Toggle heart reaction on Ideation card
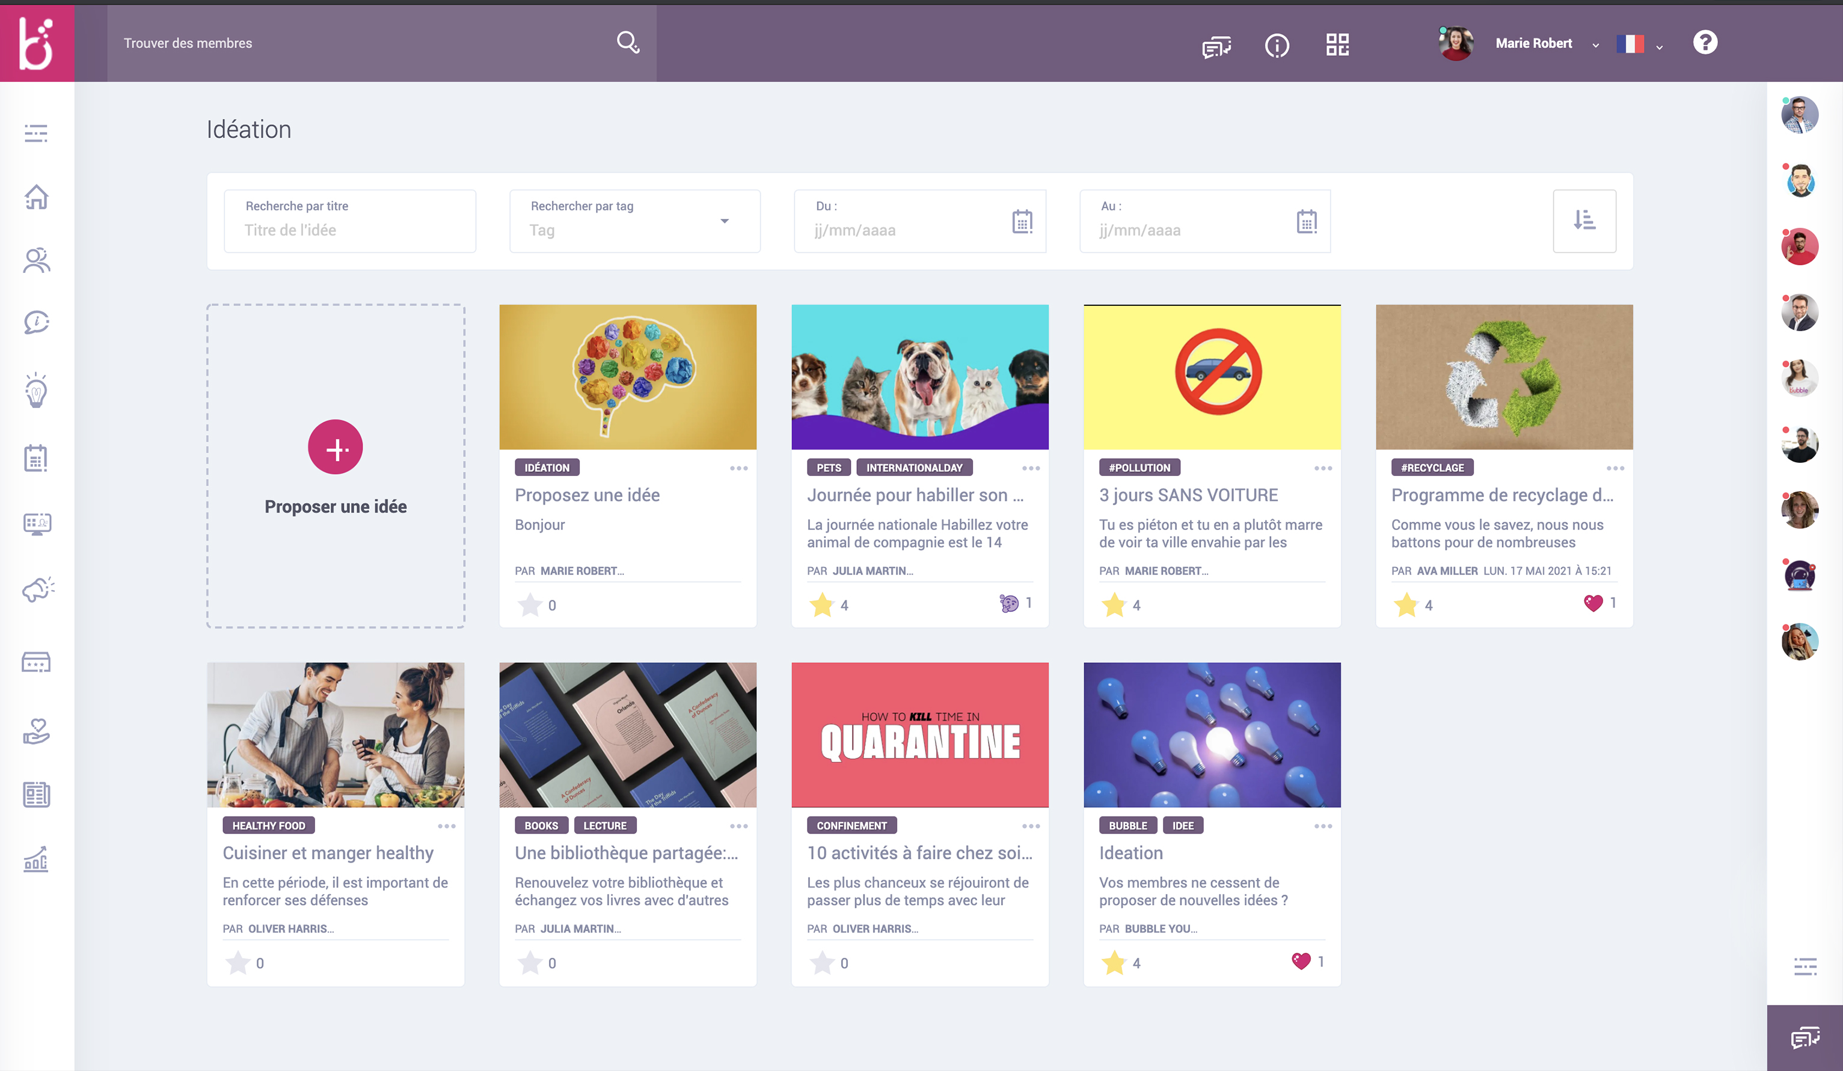The image size is (1843, 1071). [1301, 962]
